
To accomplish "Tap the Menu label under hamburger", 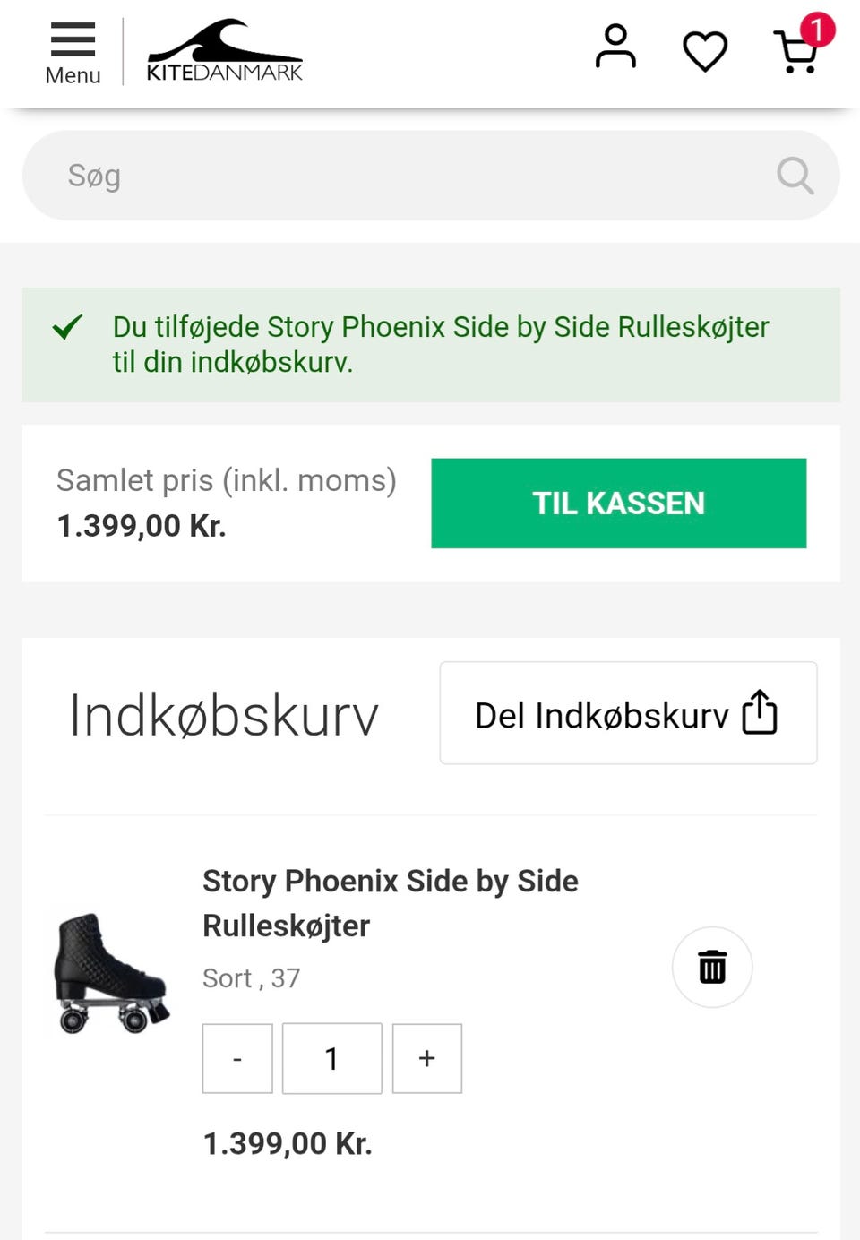I will [x=73, y=76].
